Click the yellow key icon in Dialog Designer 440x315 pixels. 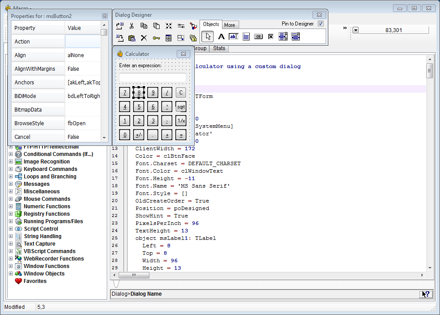point(156,38)
